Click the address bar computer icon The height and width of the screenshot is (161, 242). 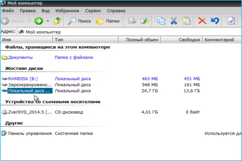pos(21,32)
